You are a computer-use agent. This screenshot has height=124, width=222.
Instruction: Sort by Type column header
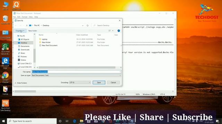(99, 35)
